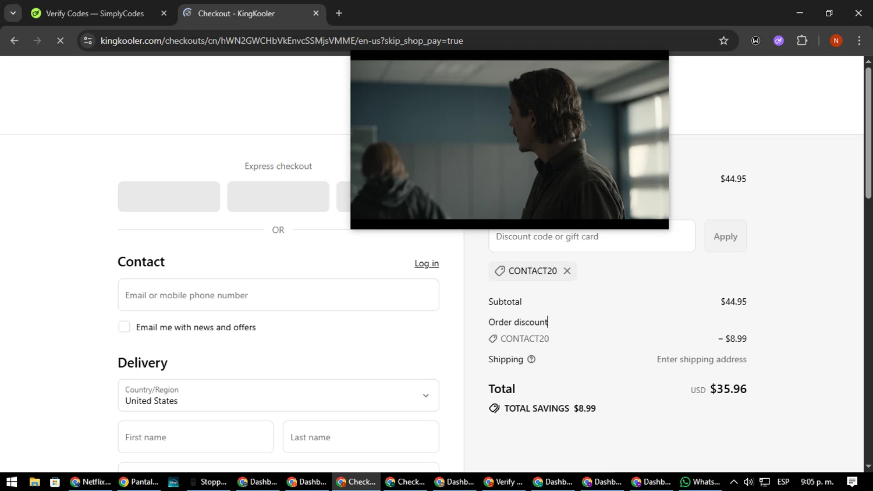Show shipping info help icon

click(x=531, y=359)
